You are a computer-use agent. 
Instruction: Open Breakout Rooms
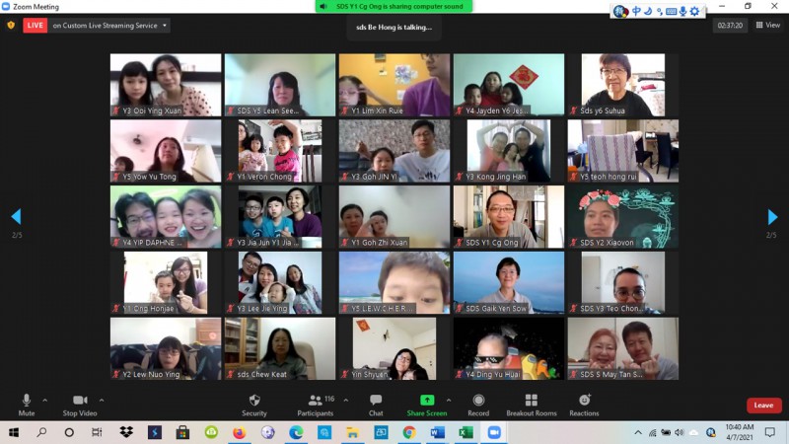tap(532, 404)
